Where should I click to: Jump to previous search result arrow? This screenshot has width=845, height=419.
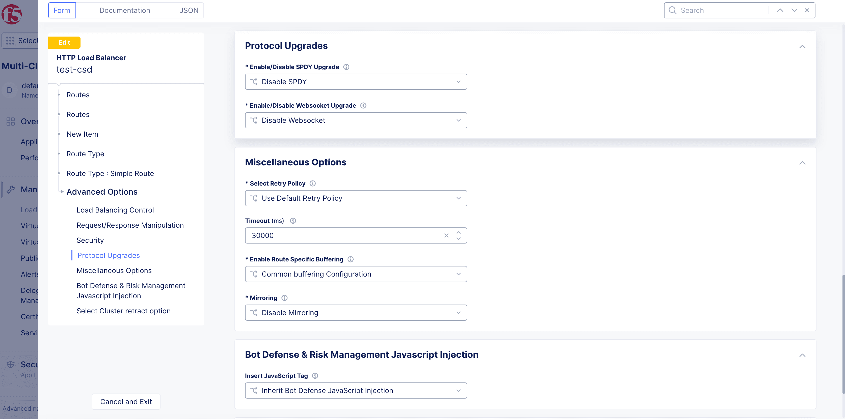(780, 11)
